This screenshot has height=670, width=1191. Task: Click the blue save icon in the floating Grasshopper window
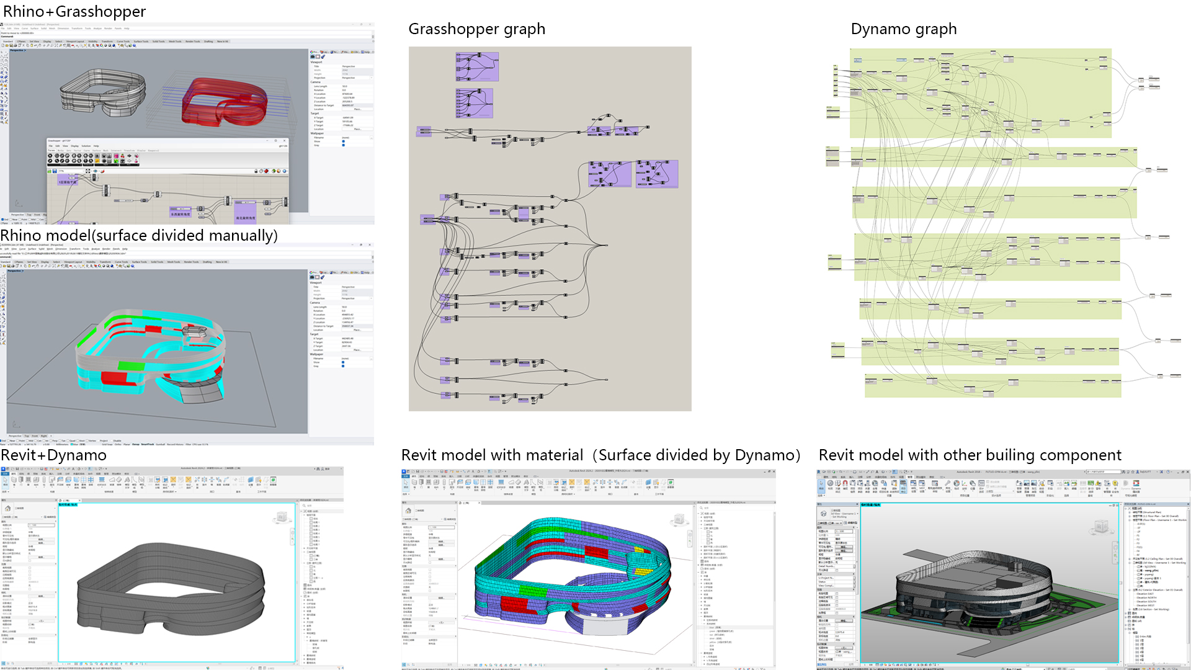[x=55, y=171]
